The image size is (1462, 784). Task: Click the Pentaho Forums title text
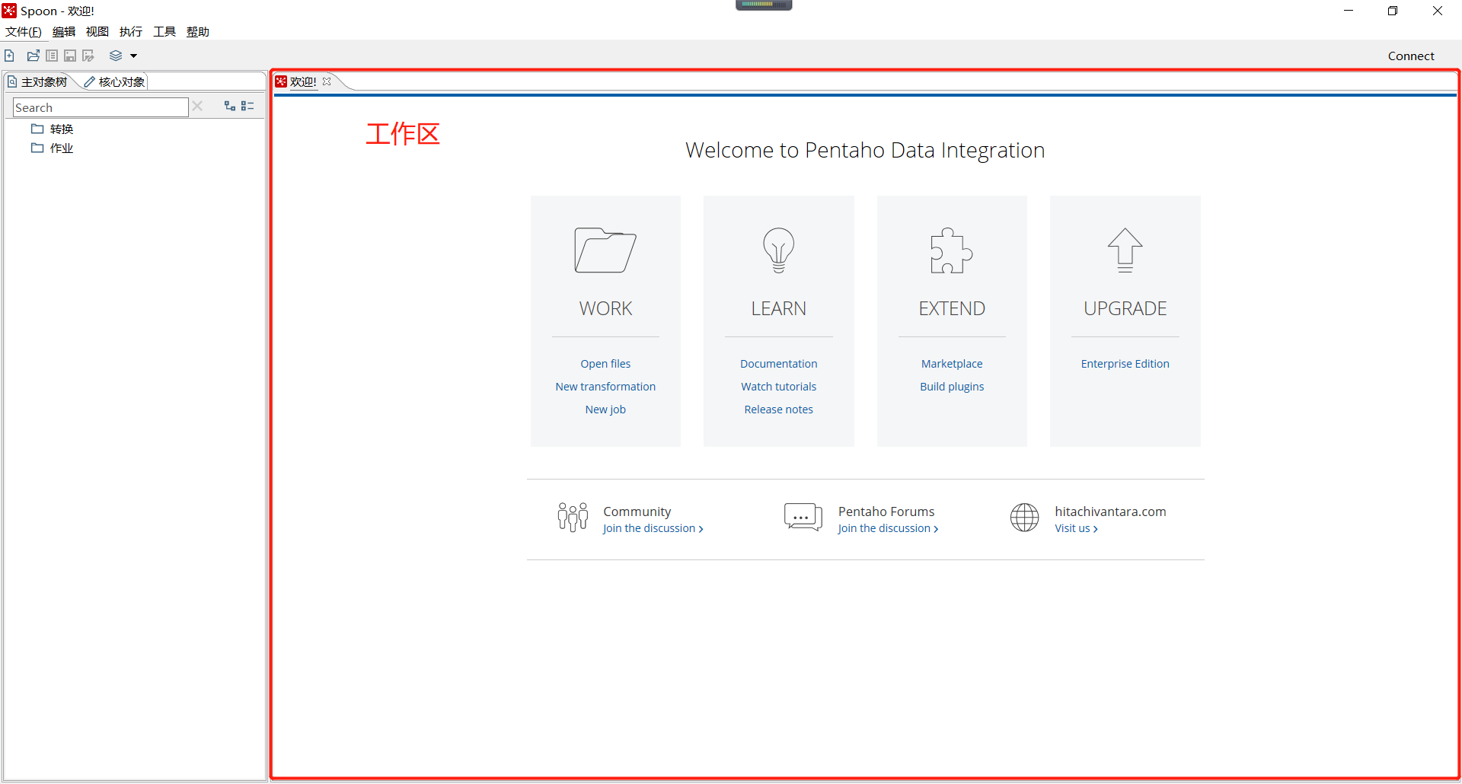pyautogui.click(x=886, y=512)
